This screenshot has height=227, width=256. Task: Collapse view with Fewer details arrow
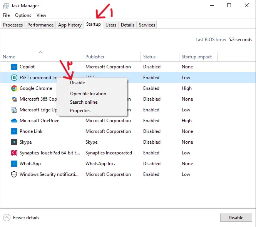7,217
